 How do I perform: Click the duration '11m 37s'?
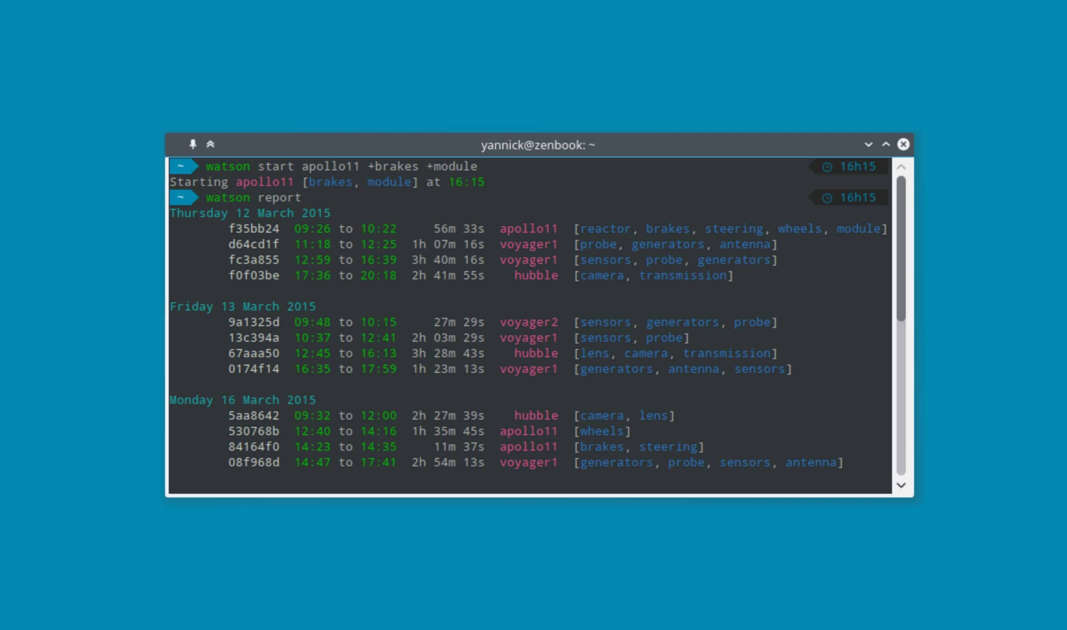coord(459,446)
